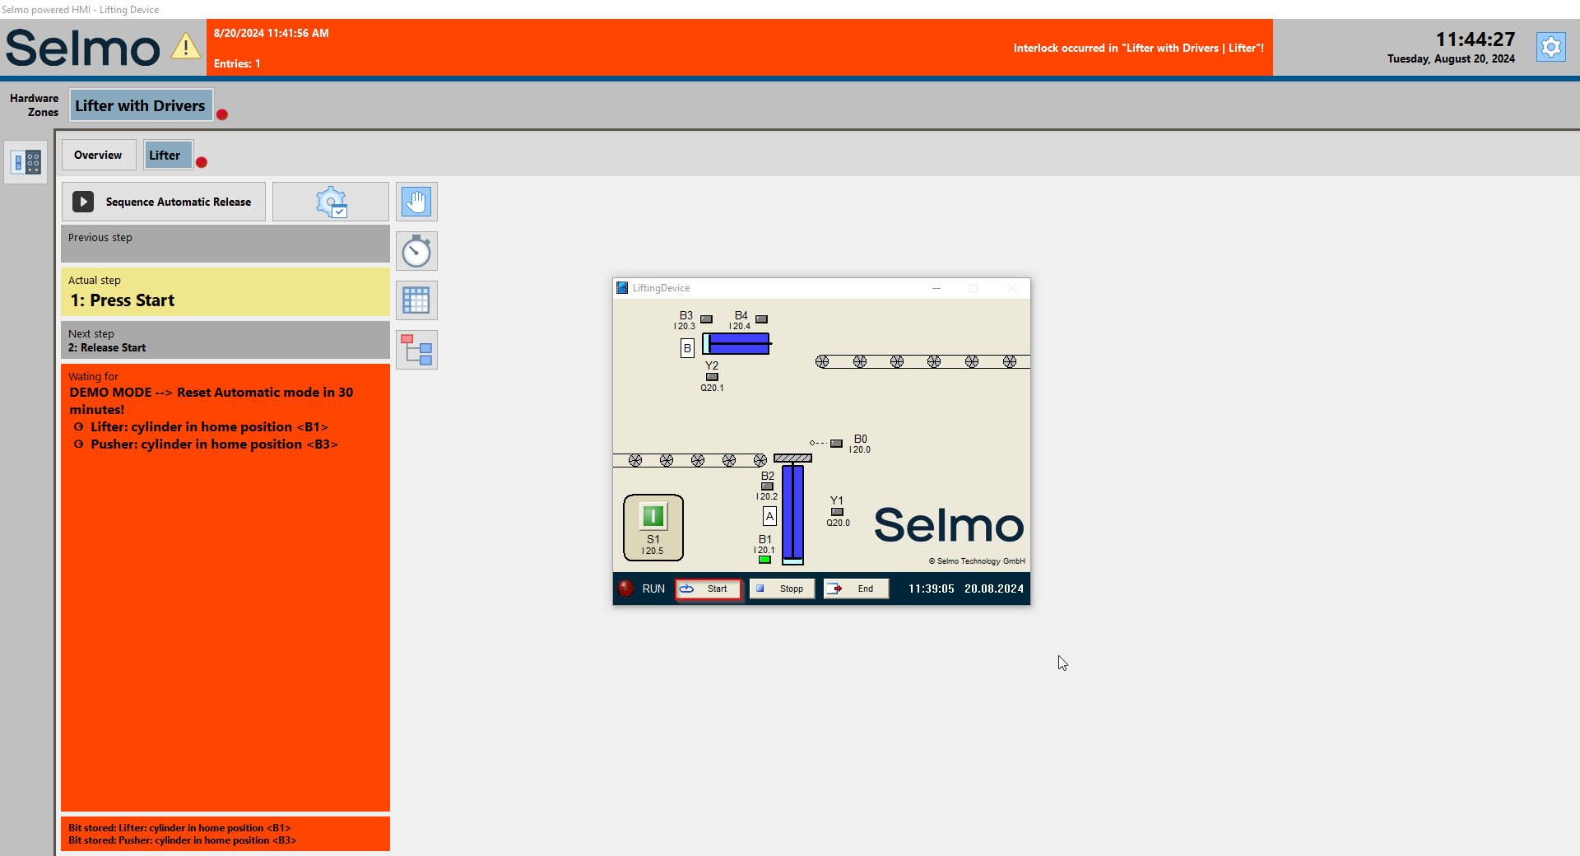Image resolution: width=1580 pixels, height=856 pixels.
Task: Click 'Bit stored: Pusher' message line
Action: click(x=182, y=840)
